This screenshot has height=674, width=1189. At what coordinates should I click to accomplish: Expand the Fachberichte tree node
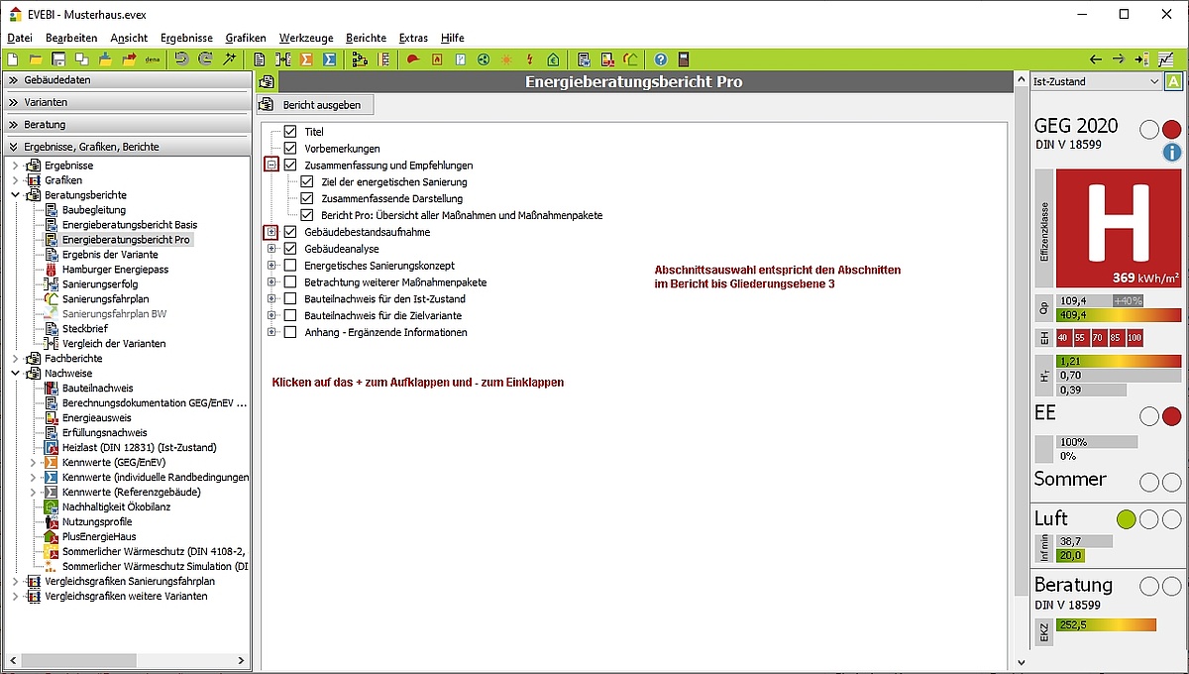click(15, 358)
